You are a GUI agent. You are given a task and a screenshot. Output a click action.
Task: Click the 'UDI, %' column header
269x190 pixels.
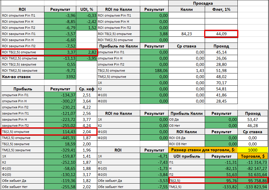87,9
